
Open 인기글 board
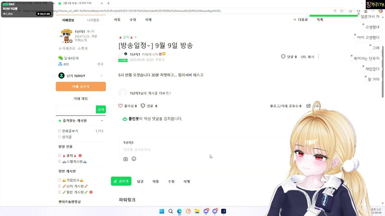coord(67,137)
